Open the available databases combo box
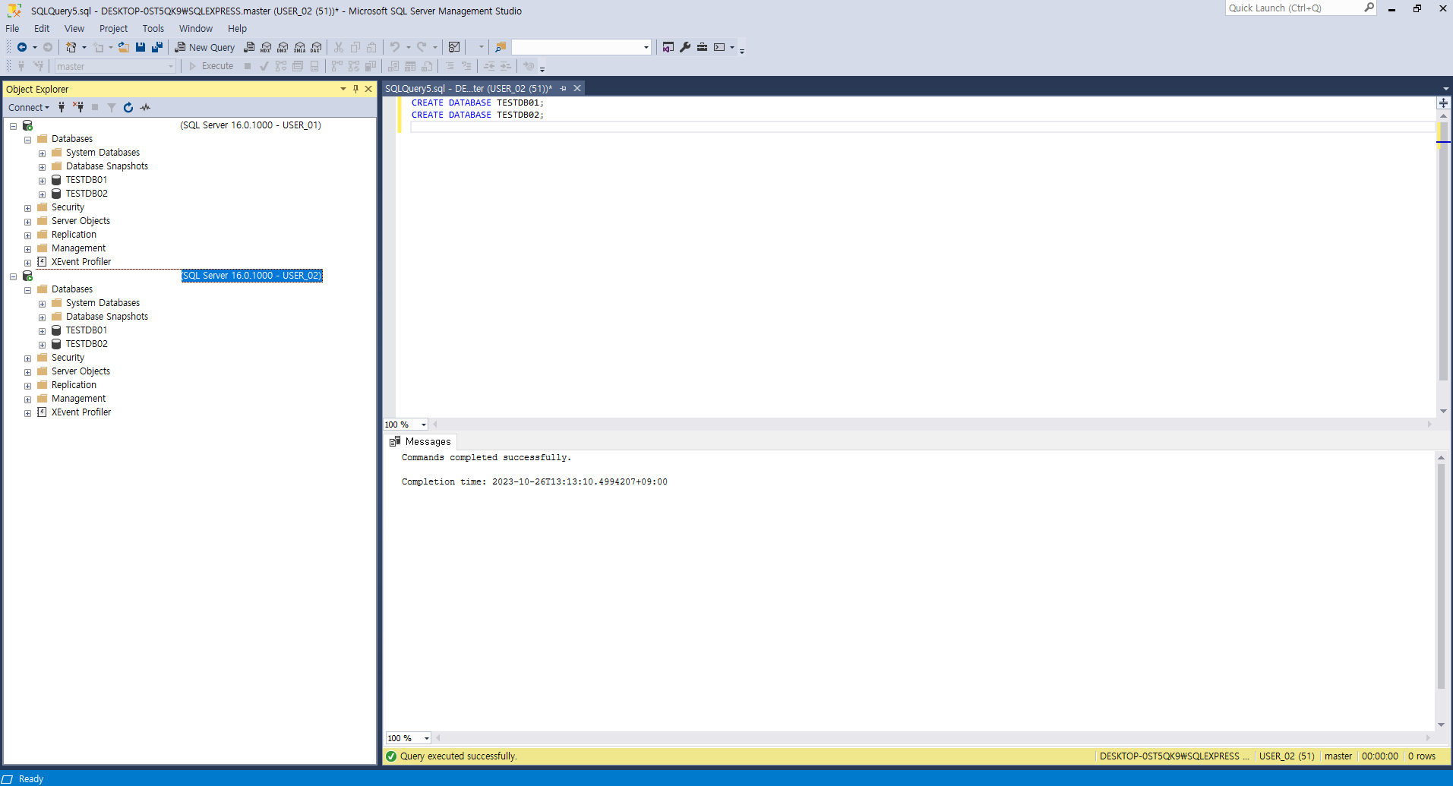Image resolution: width=1453 pixels, height=786 pixels. pyautogui.click(x=115, y=66)
